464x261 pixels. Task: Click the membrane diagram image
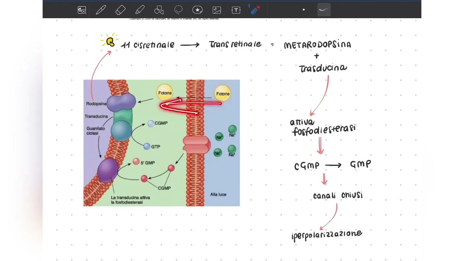pos(162,143)
